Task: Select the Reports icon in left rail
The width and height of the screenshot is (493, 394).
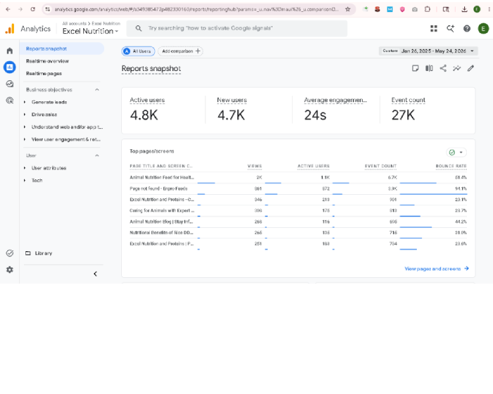Action: [x=10, y=68]
